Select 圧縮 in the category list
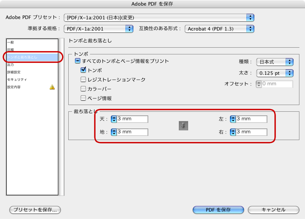The image size is (305, 219). pos(32,50)
